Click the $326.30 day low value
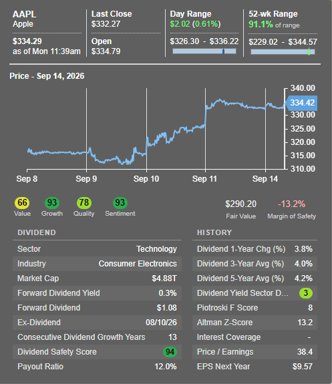The width and height of the screenshot is (332, 384). point(184,41)
